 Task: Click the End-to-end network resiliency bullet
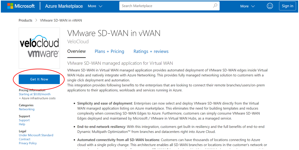(101, 127)
